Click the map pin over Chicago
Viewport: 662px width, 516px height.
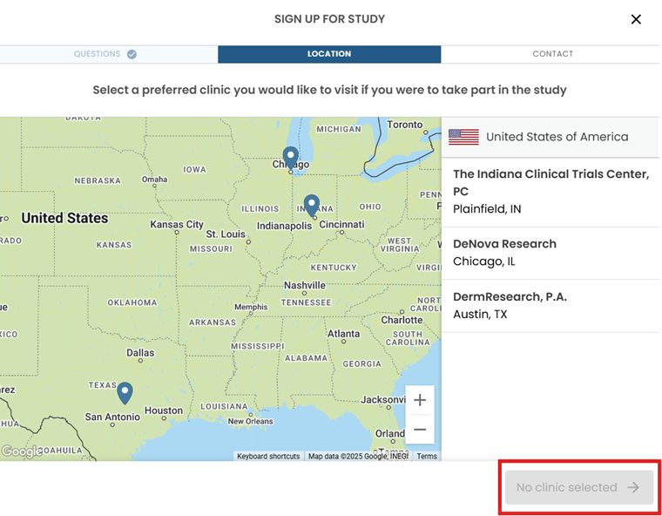(290, 158)
